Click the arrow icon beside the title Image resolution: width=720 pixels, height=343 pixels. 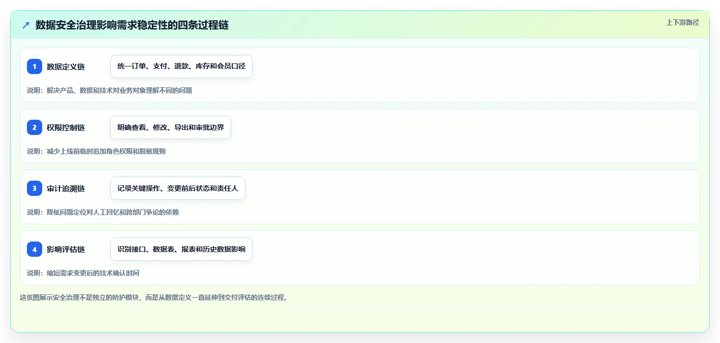click(25, 25)
